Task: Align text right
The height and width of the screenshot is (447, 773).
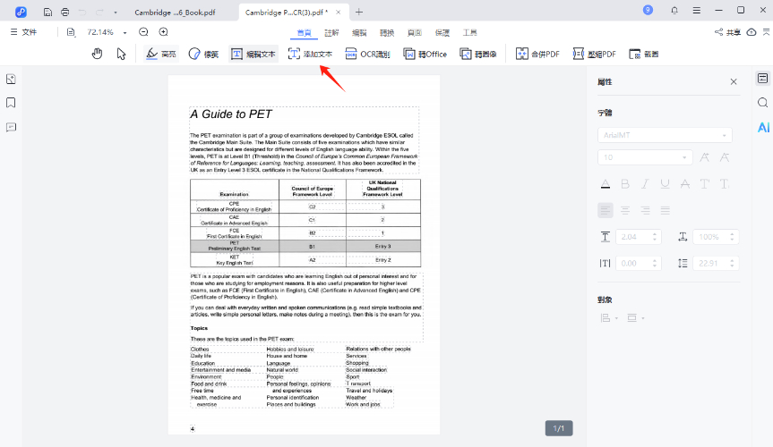Action: (x=645, y=210)
